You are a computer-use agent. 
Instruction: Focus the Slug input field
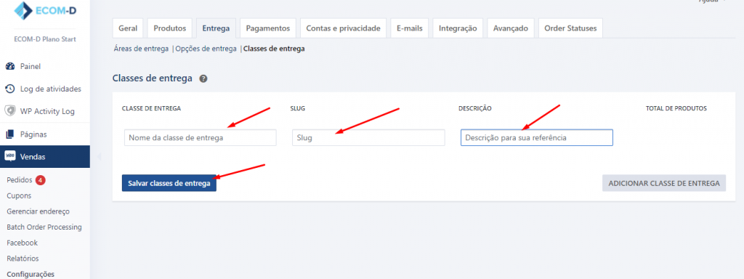tap(368, 137)
